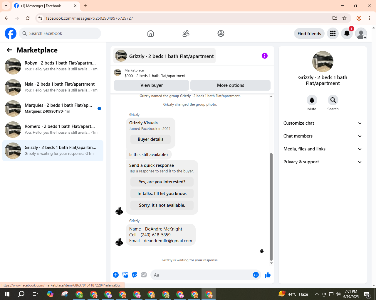Click the Grizzly chat title header
Image resolution: width=376 pixels, height=300 pixels.
164,56
